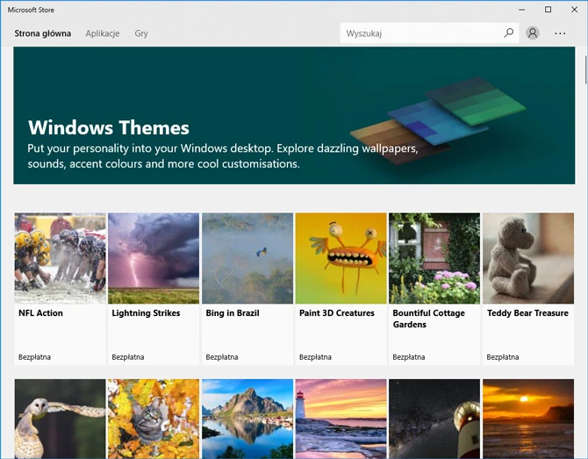Maximize the Microsoft Store window
This screenshot has height=459, width=588.
(x=548, y=9)
